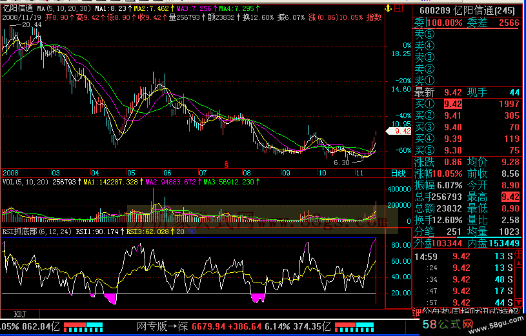The width and height of the screenshot is (526, 336).
Task: Click the 量比 value 2.58
Action: coord(511,221)
